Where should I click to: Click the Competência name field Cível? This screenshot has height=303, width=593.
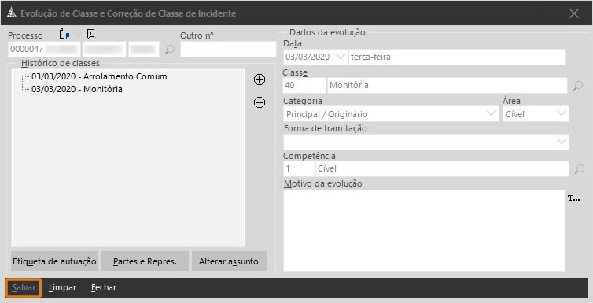[442, 168]
